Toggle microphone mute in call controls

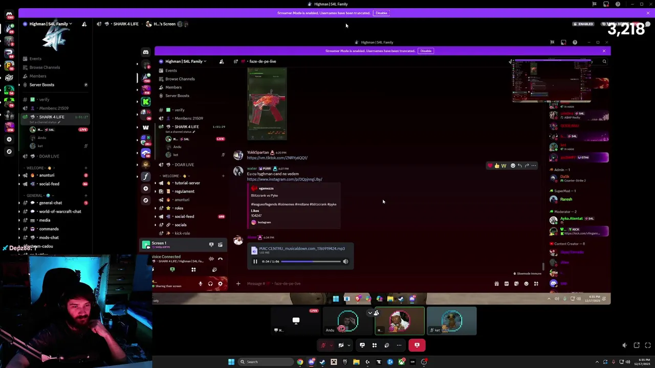[x=323, y=346]
